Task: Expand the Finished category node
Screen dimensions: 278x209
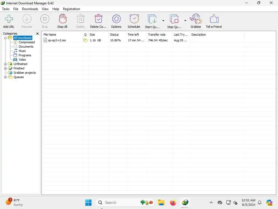Action: click(x=5, y=68)
